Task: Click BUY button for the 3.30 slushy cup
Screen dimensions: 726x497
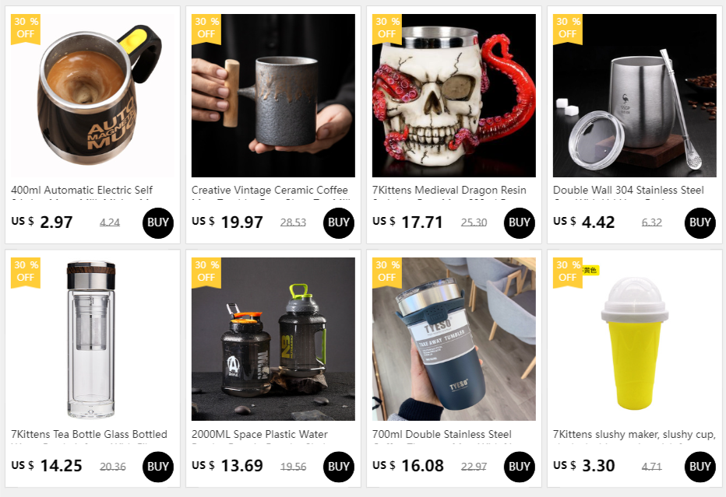Action: coord(700,467)
